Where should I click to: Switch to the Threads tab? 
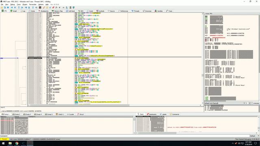pos(135,11)
